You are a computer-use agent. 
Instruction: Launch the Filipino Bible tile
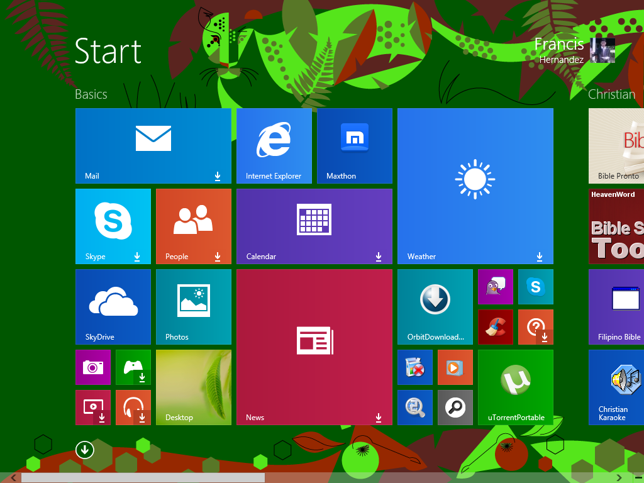point(616,307)
